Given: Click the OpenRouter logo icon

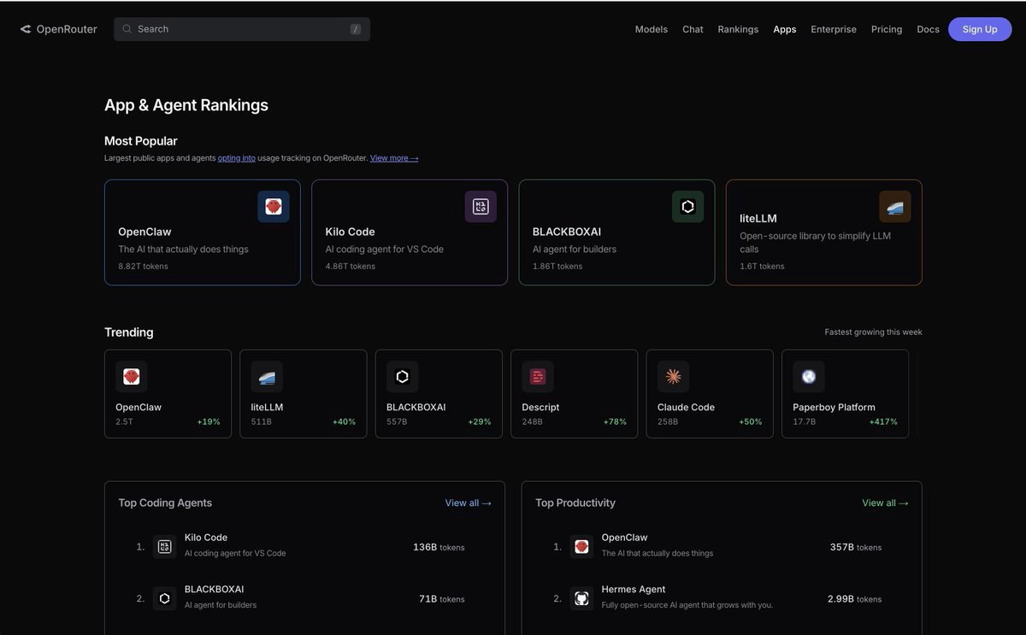Looking at the screenshot, I should coord(26,29).
